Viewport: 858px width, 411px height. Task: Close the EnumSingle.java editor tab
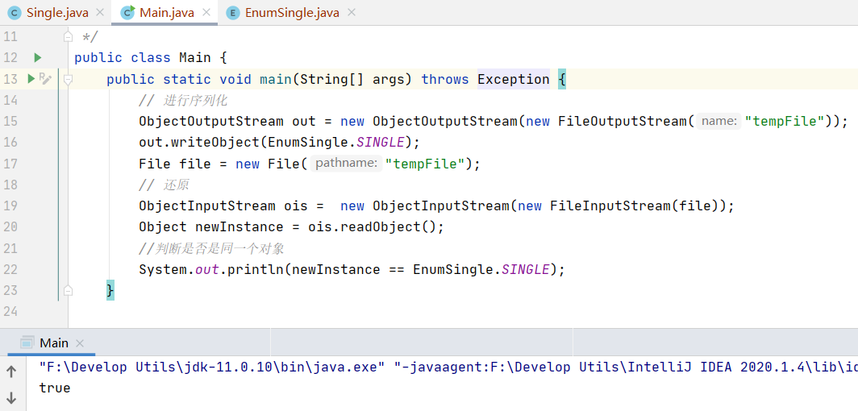352,13
